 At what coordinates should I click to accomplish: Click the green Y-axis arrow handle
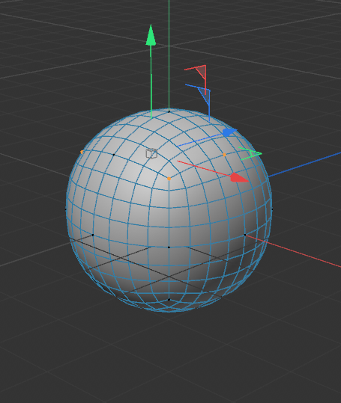tap(151, 35)
